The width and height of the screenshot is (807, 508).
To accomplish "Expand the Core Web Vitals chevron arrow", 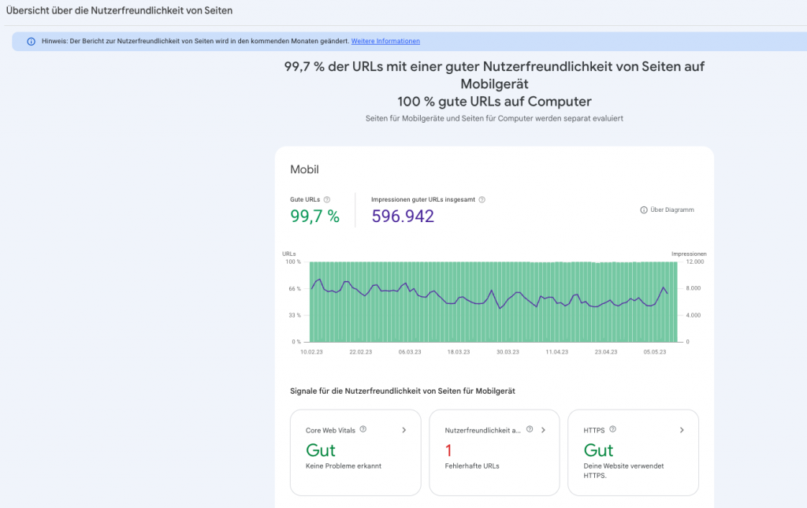I will coord(404,430).
